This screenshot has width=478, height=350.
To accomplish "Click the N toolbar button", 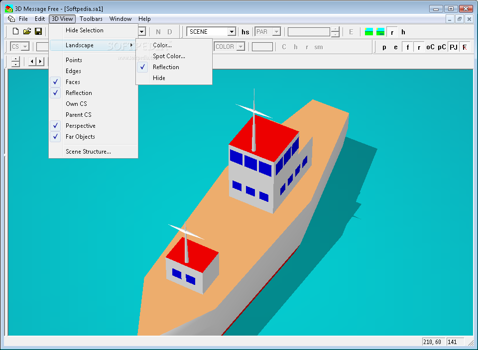I will [158, 32].
